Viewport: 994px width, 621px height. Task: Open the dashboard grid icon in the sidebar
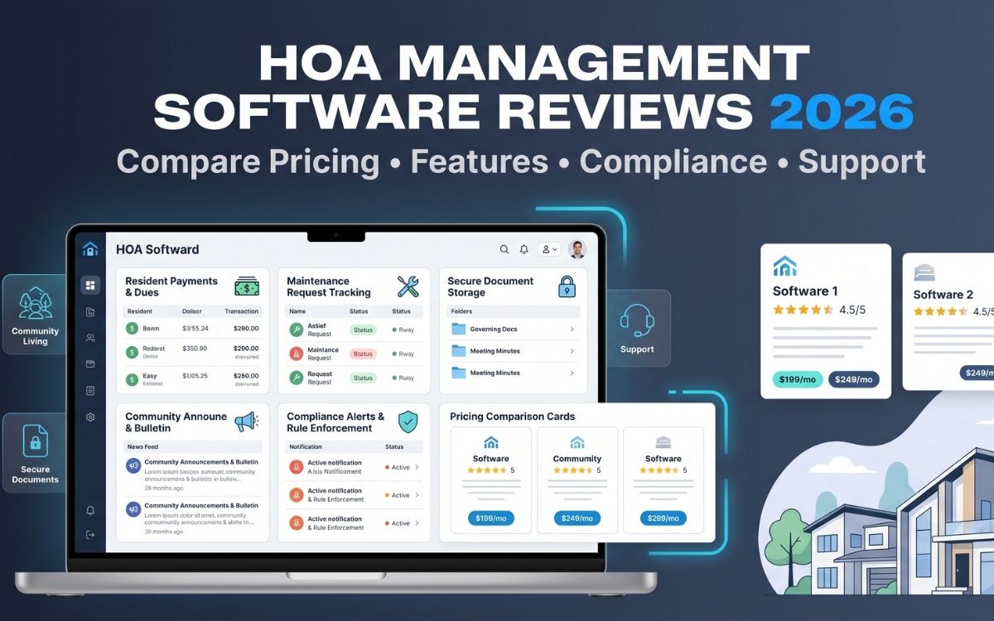[90, 285]
